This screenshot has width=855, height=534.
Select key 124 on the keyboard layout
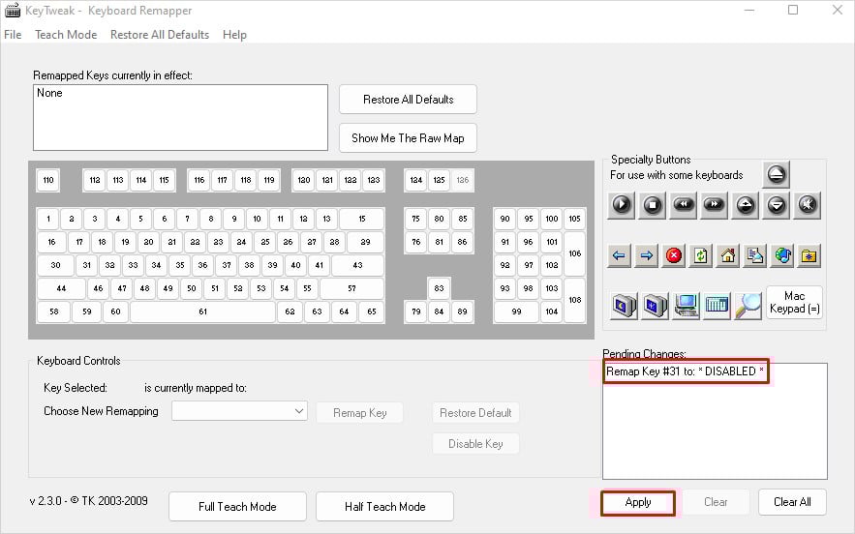tap(416, 180)
